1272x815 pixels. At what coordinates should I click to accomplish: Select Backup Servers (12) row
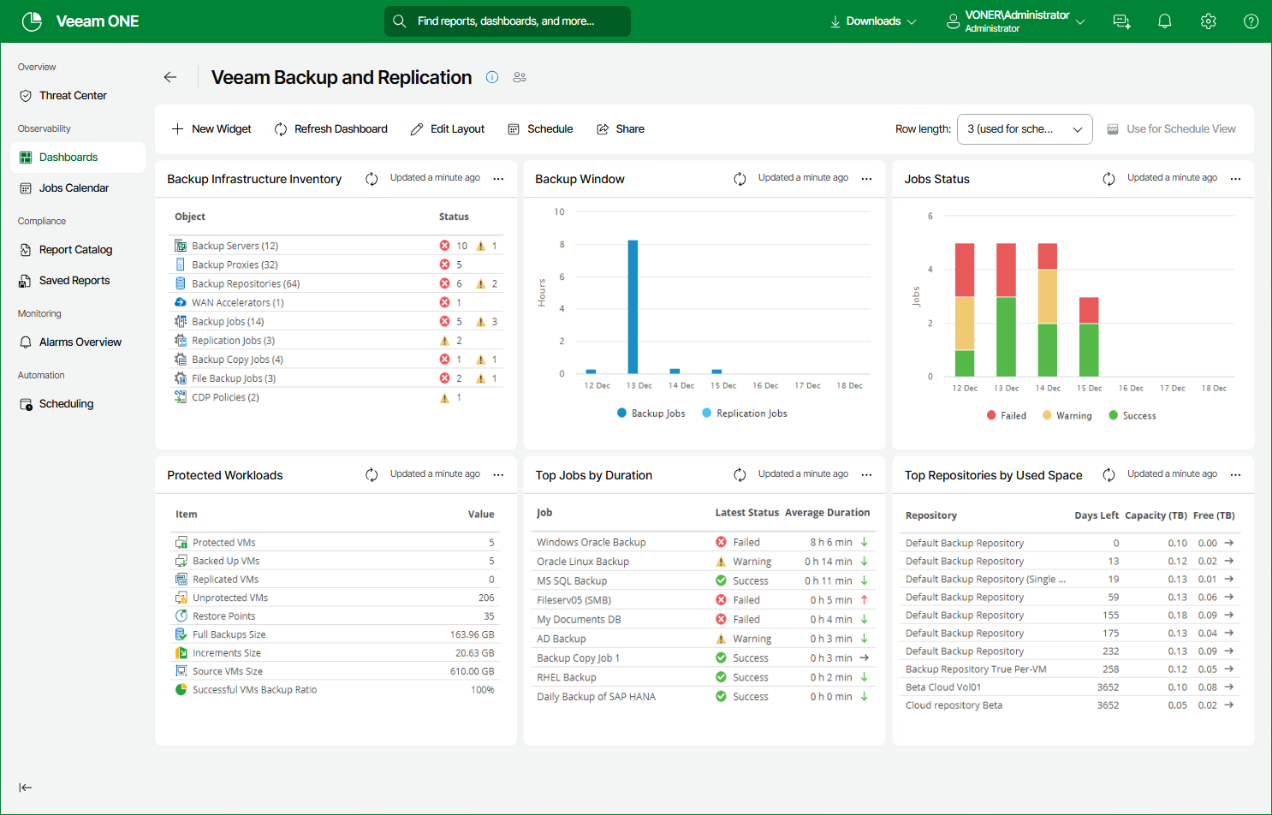tap(336, 246)
